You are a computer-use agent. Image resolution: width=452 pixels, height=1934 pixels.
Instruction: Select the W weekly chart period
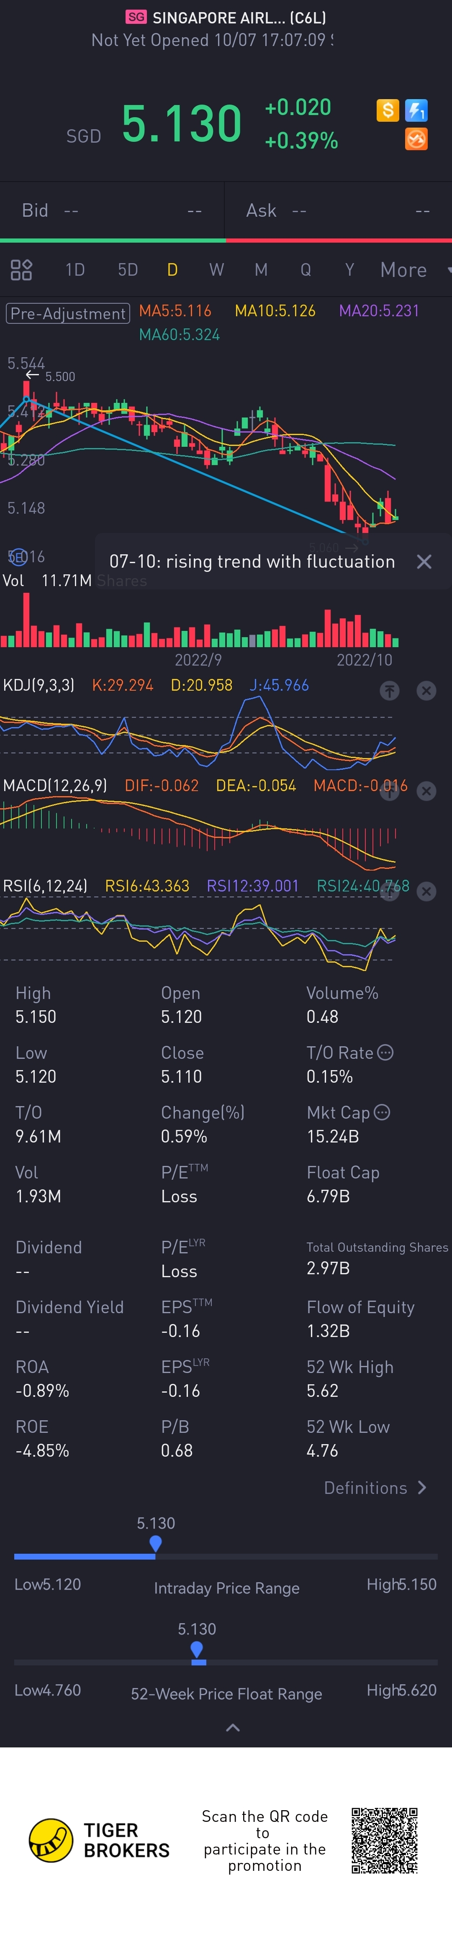[216, 269]
